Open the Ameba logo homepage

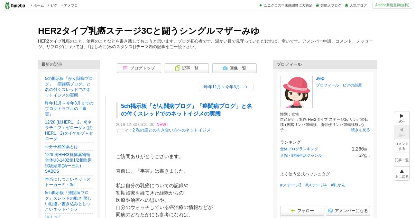(x=15, y=5)
